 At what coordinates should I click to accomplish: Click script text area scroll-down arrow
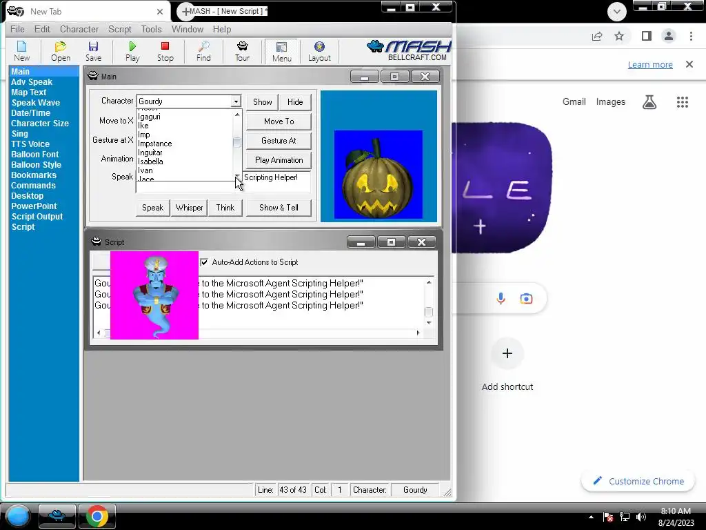pyautogui.click(x=429, y=323)
